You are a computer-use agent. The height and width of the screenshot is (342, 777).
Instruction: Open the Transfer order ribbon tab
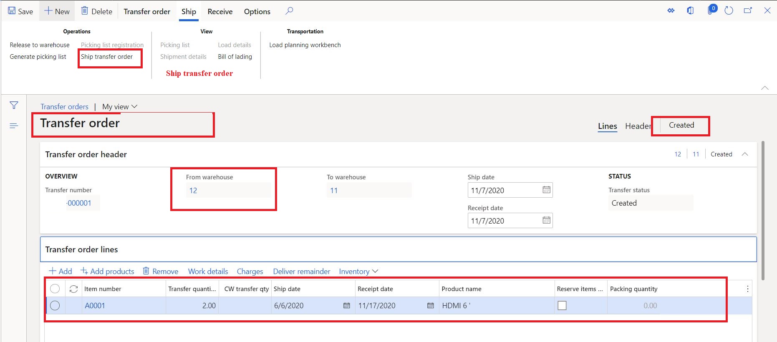pos(147,11)
